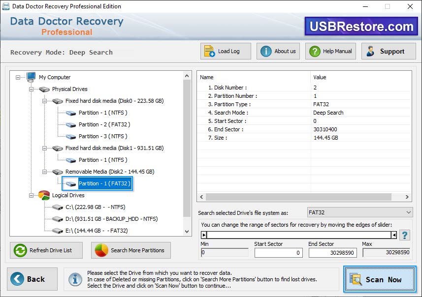Image resolution: width=422 pixels, height=297 pixels.
Task: Click the Logical Drives pie chart icon
Action: [44, 195]
